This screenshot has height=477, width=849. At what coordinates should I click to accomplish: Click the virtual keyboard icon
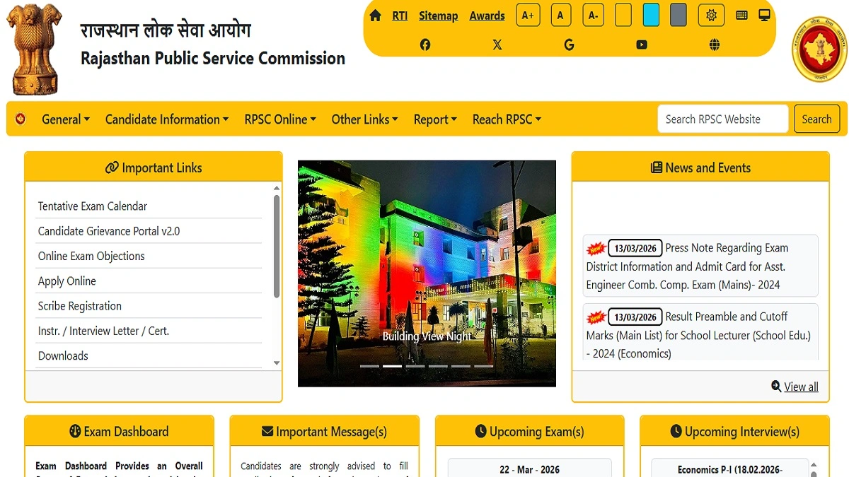coord(741,14)
